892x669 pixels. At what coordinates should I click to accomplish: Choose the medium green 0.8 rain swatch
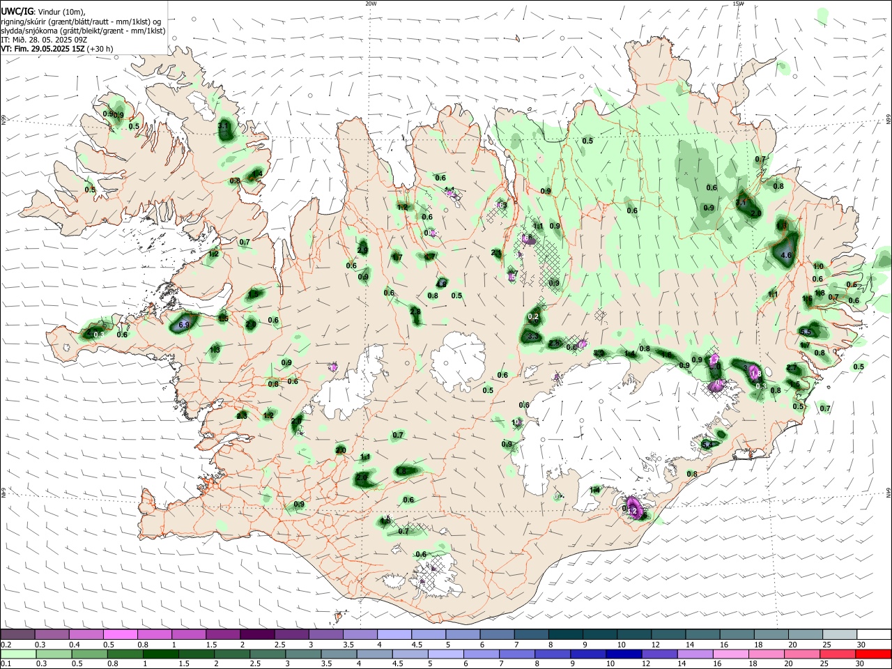coord(124,654)
